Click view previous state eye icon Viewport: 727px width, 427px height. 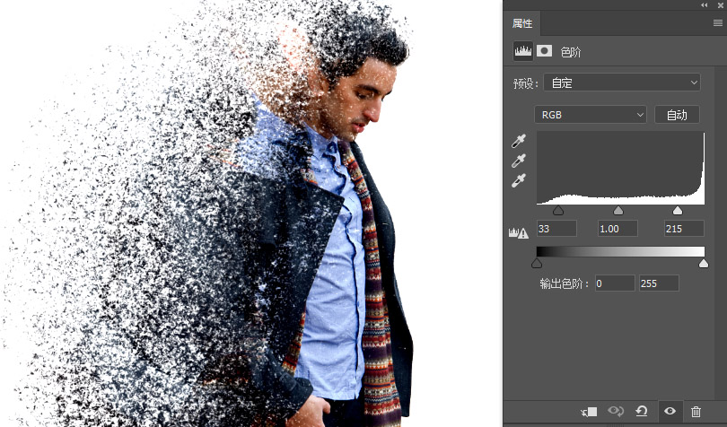coord(616,411)
